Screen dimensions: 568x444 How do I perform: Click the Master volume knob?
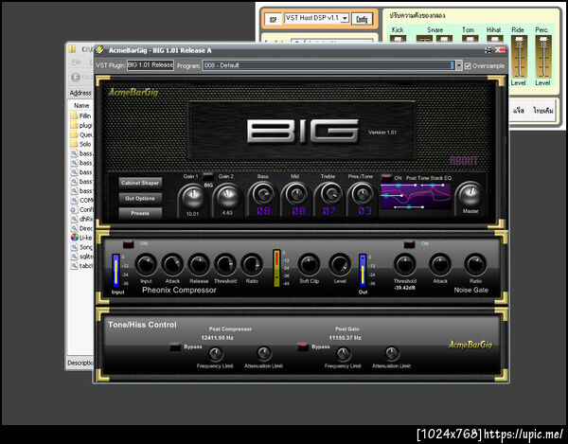coord(470,194)
